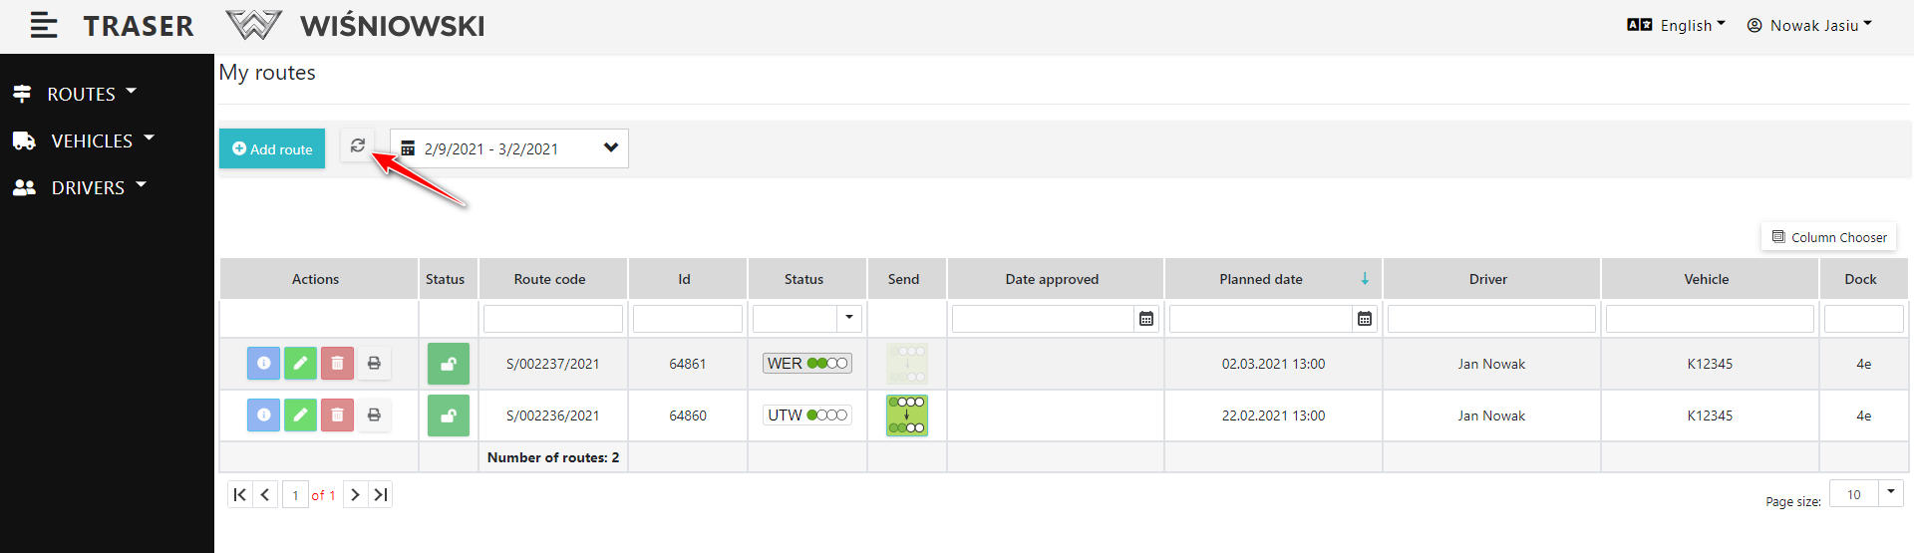1914x553 pixels.
Task: Open info for route S/002237/2021
Action: tap(263, 364)
